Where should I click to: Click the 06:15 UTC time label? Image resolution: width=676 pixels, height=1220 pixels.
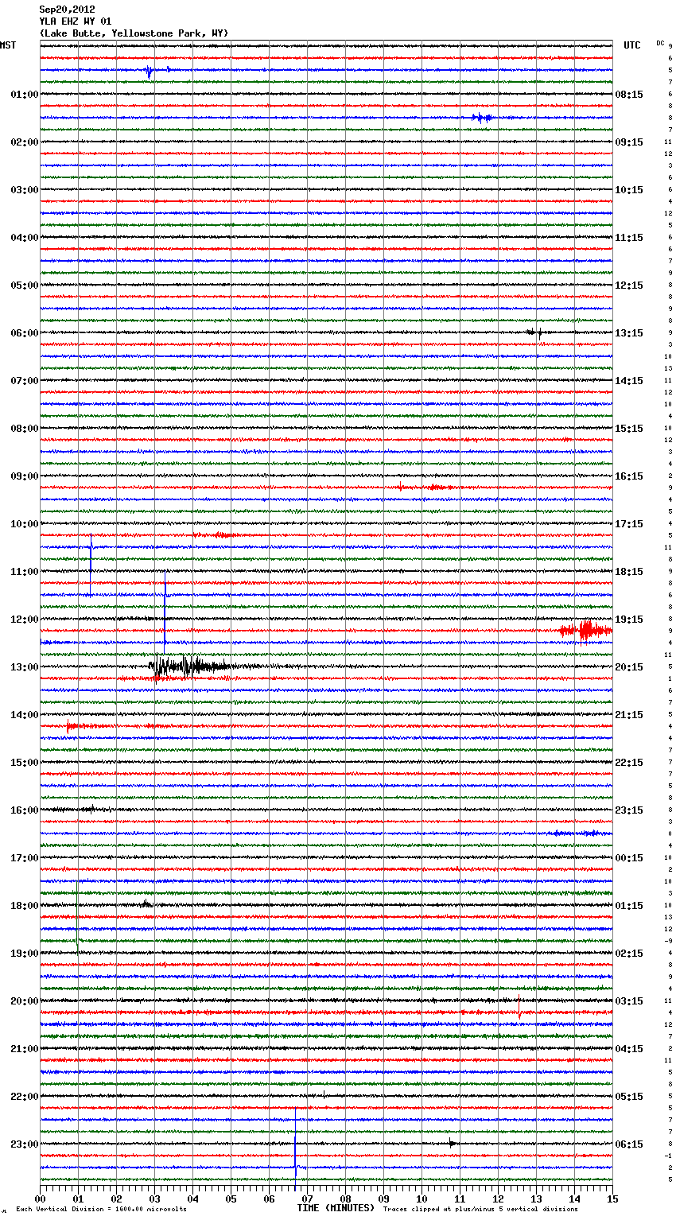(x=629, y=1144)
